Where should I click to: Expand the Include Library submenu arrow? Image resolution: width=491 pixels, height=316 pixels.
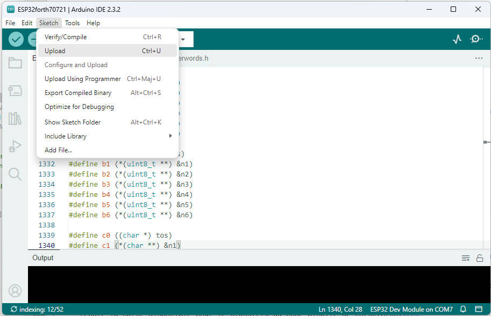pyautogui.click(x=170, y=136)
